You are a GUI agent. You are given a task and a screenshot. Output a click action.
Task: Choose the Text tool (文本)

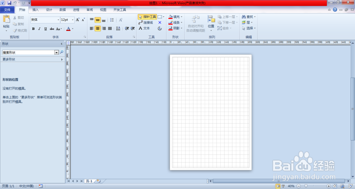[x=144, y=28]
